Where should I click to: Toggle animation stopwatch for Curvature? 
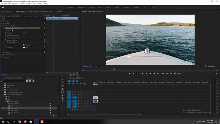click(x=5, y=33)
